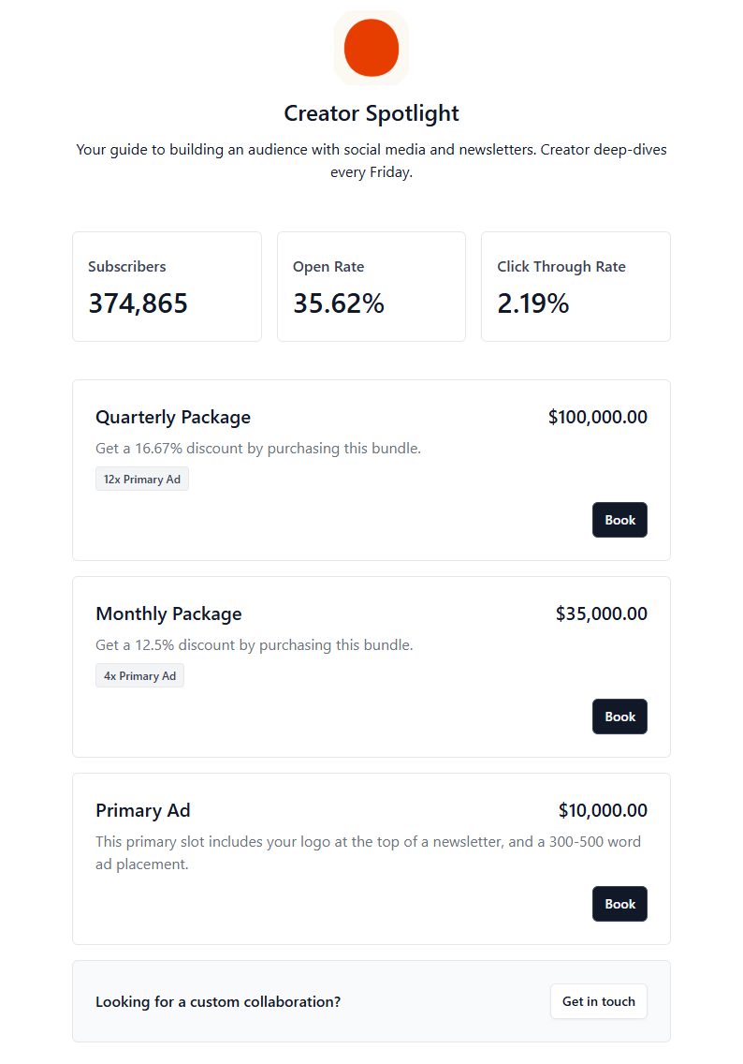Viewport: 743px width, 1064px height.
Task: Click the Creator Spotlight heading
Action: point(371,113)
